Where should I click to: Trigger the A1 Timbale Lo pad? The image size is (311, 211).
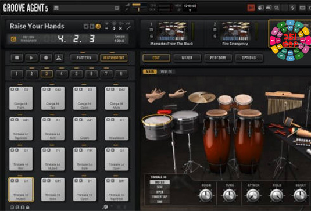[53, 128]
